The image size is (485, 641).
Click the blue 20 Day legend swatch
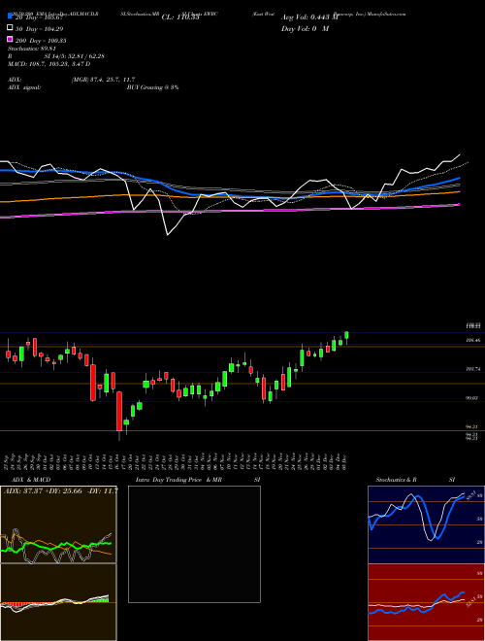tap(11, 17)
